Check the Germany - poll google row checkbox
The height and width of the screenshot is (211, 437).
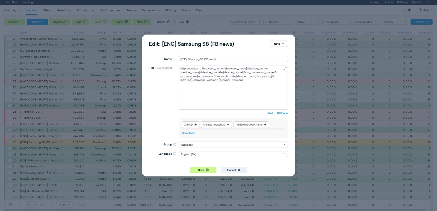(x=10, y=57)
